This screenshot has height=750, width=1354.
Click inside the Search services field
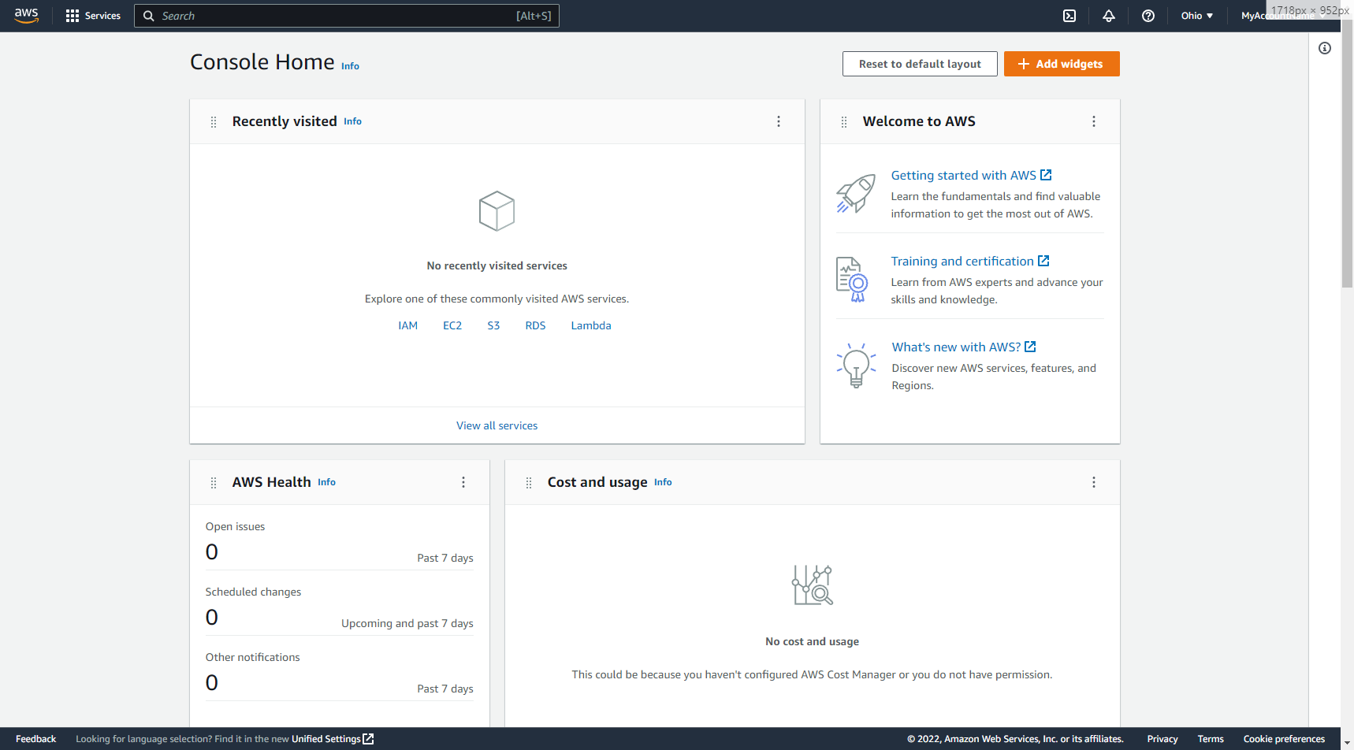347,16
